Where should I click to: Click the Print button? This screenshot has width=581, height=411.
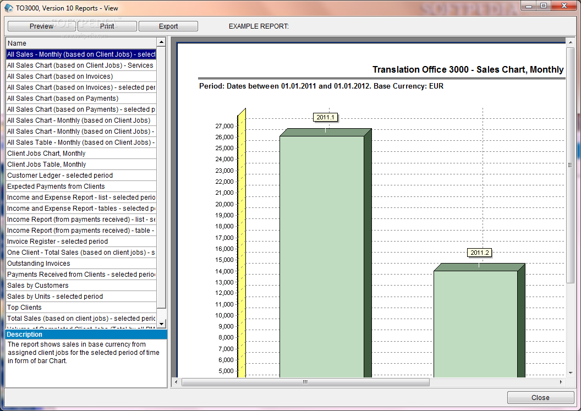point(107,26)
